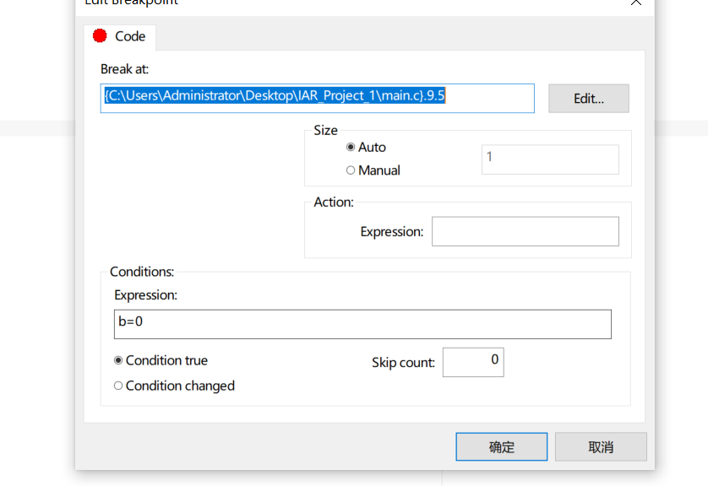The height and width of the screenshot is (486, 708).
Task: Click the Size value field showing 1
Action: [550, 159]
